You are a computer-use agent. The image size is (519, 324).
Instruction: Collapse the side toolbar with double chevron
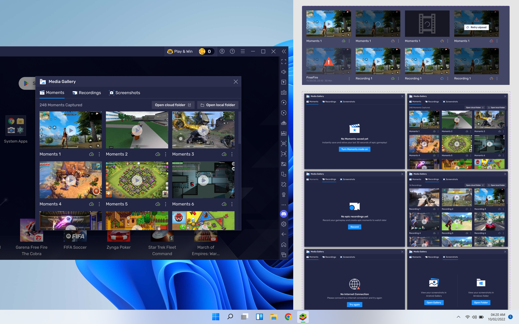click(284, 51)
